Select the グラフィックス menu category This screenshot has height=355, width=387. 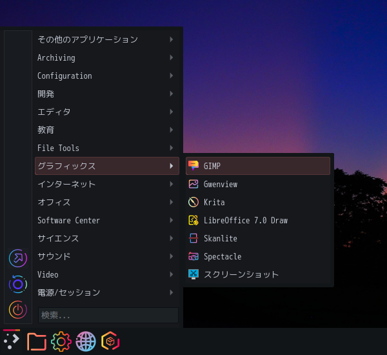click(x=107, y=166)
